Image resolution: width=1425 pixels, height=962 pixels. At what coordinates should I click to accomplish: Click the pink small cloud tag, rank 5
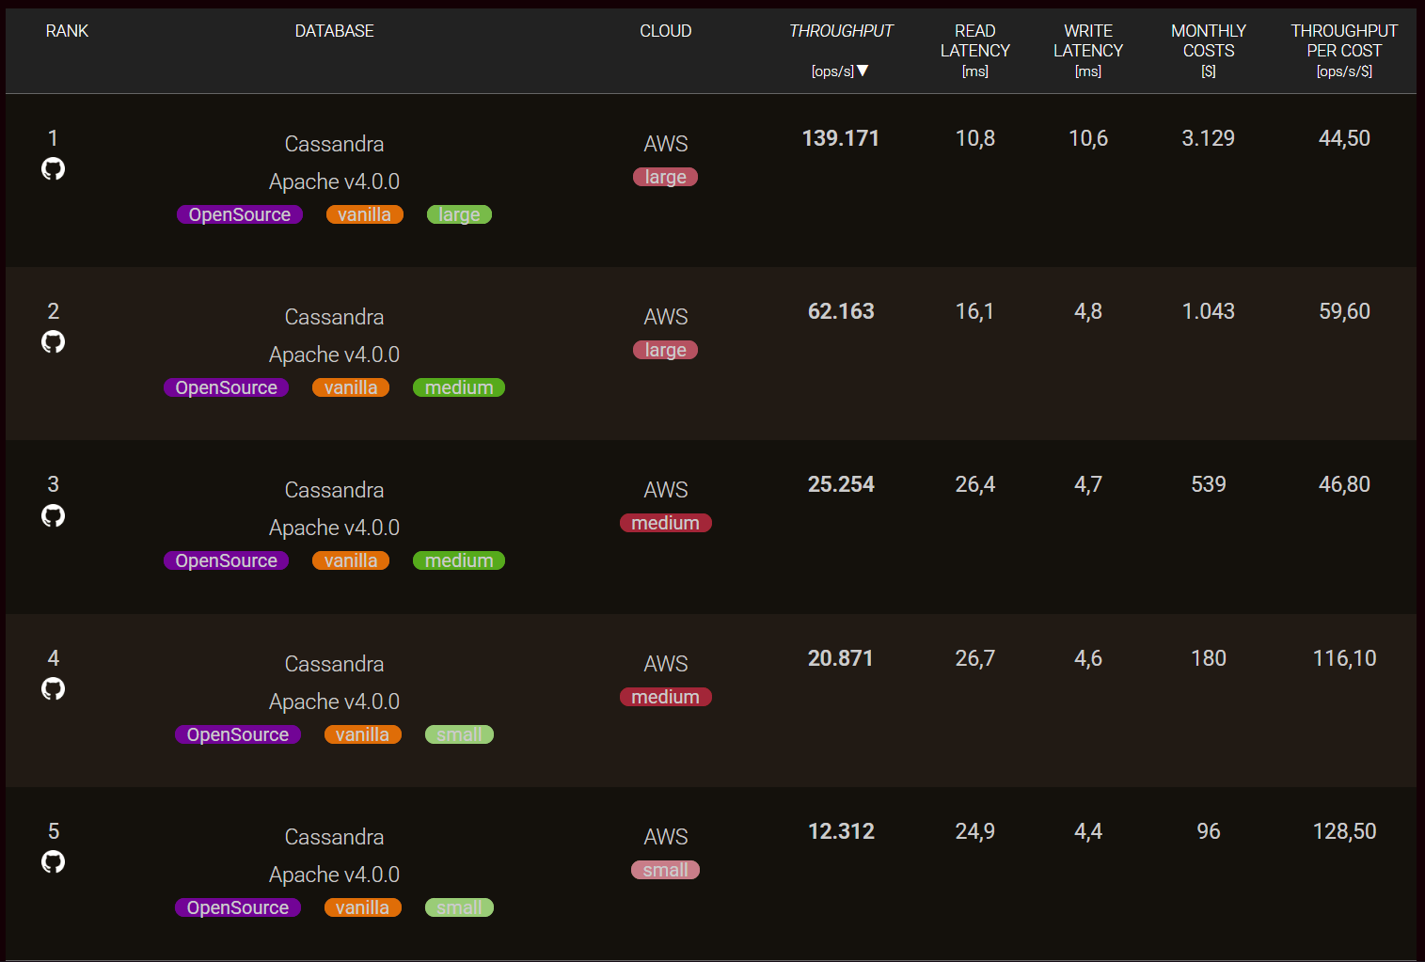(x=665, y=871)
